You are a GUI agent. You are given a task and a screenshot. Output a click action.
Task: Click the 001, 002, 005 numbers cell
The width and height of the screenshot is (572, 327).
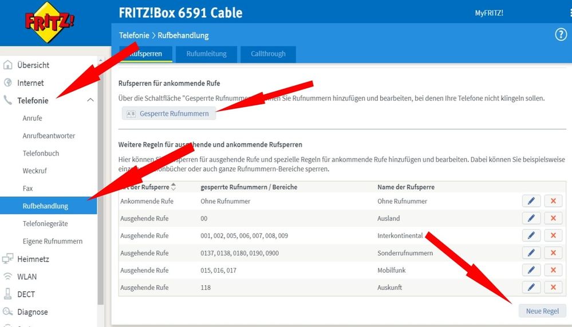coord(244,236)
